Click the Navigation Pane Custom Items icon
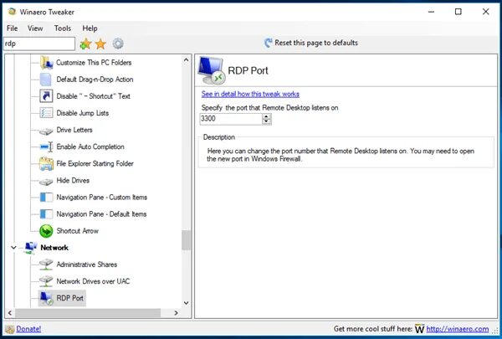Viewport: 502px width, 339px height. (46, 197)
